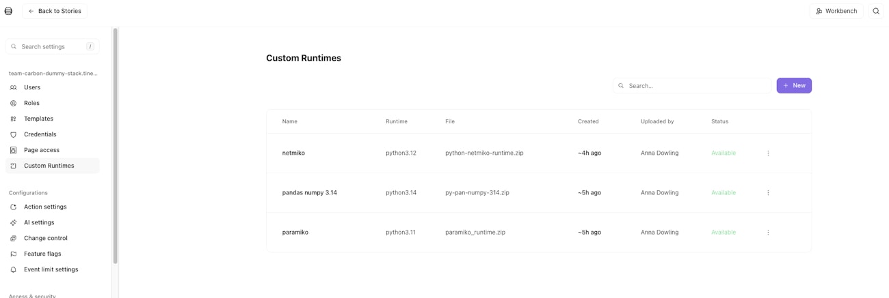Click the New runtime button
The height and width of the screenshot is (298, 889).
click(794, 86)
